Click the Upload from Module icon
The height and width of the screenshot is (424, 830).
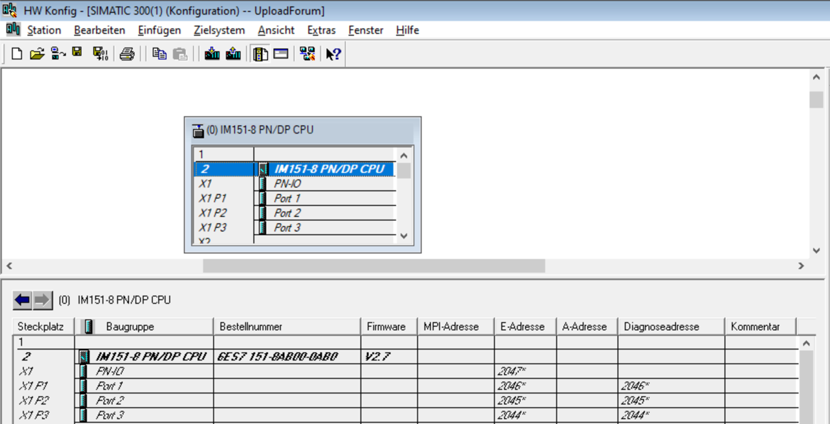pos(233,54)
